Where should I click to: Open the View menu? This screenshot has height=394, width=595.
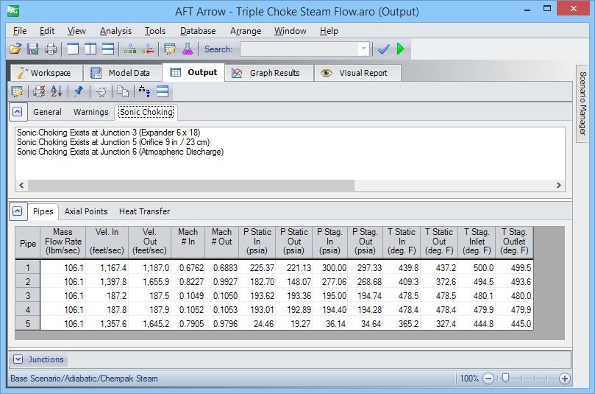coord(76,31)
